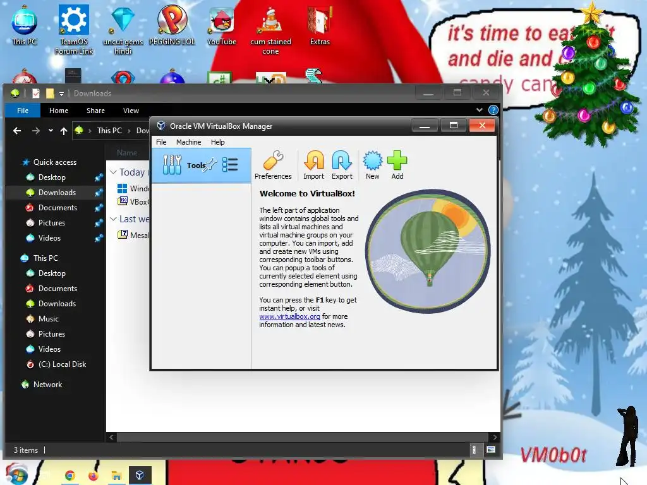Switch to Share tab in Explorer
The height and width of the screenshot is (485, 647).
pos(95,111)
